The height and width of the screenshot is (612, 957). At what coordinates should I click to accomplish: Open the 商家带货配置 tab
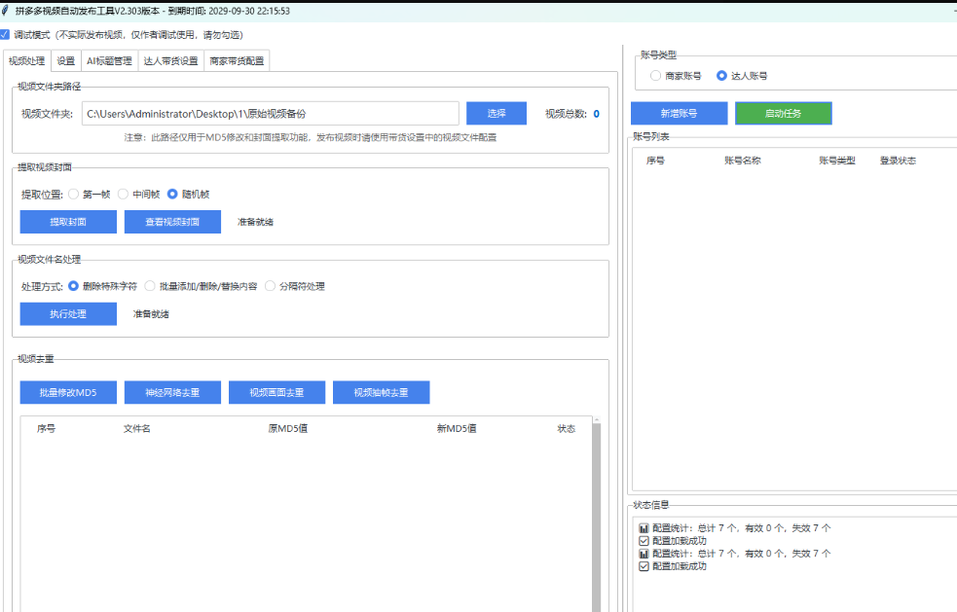coord(237,60)
